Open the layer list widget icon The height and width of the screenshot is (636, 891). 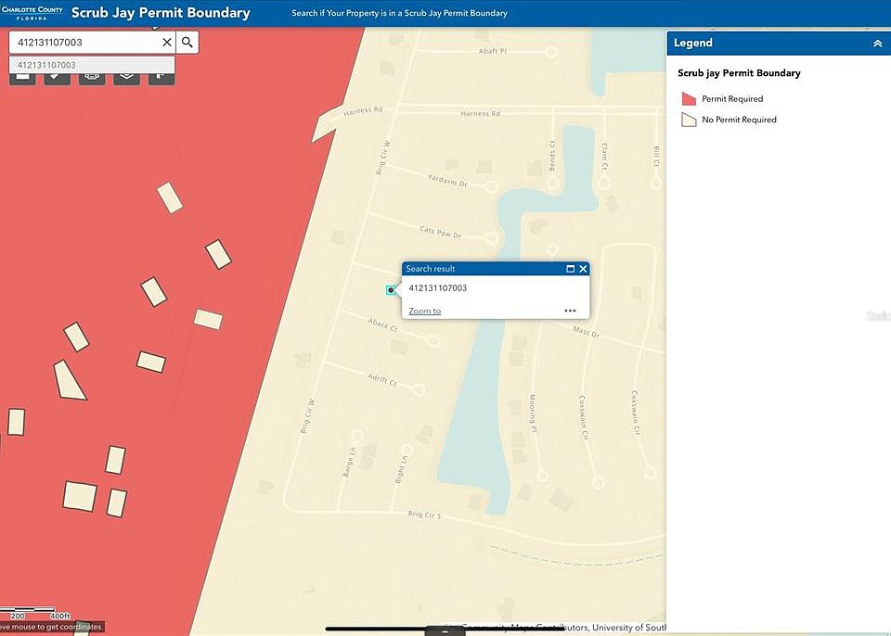127,79
